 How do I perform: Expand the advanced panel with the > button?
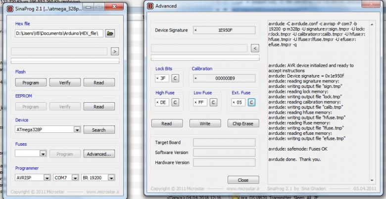pyautogui.click(x=115, y=51)
